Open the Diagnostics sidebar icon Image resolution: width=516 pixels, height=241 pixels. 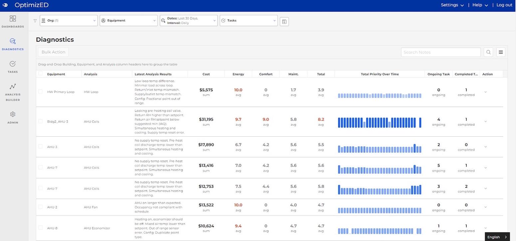[x=13, y=41]
